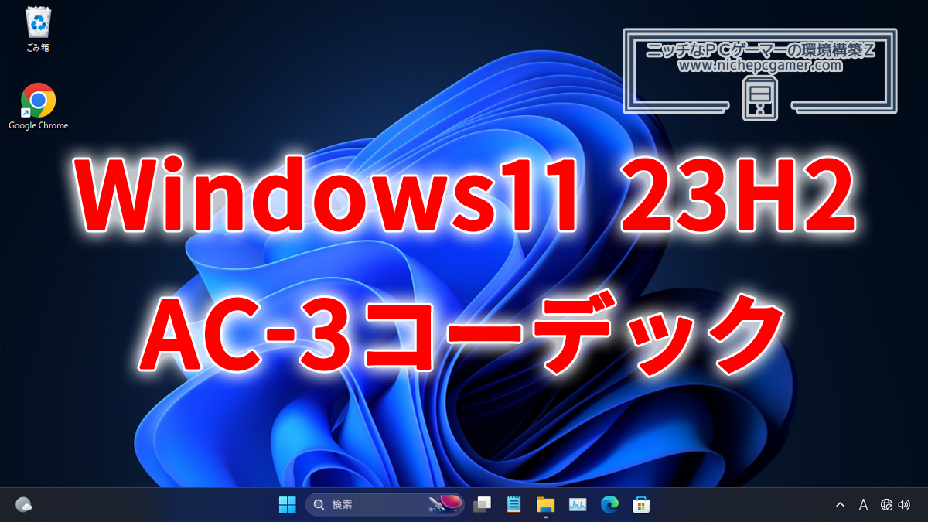Click into the 検索 search box

coord(371,505)
